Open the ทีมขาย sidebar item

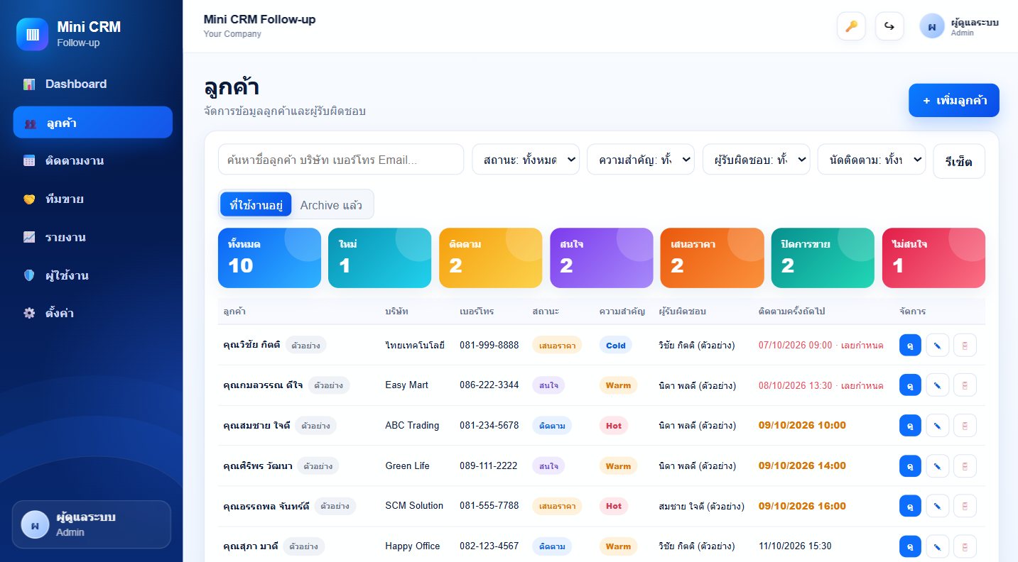(92, 199)
